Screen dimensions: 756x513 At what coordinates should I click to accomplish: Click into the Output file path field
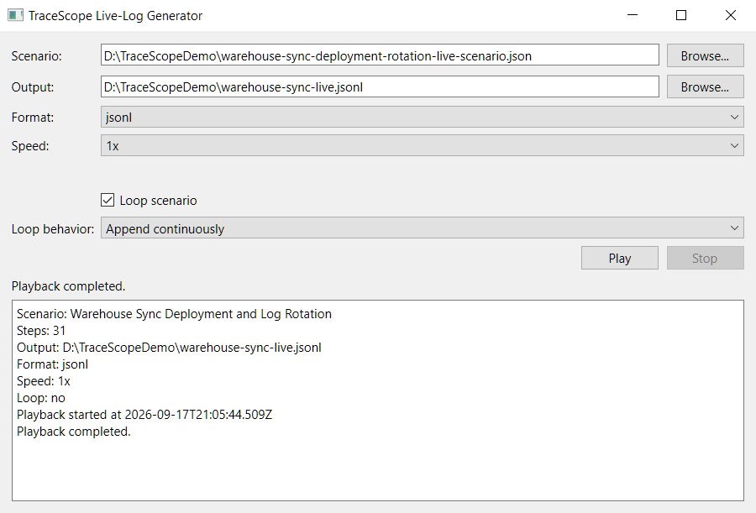pos(380,86)
